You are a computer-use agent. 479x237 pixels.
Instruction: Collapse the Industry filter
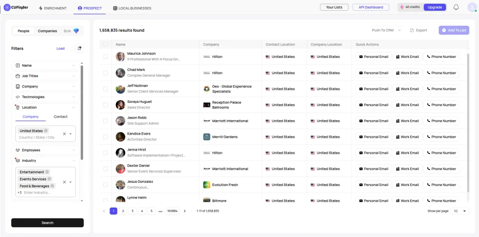coord(45,161)
